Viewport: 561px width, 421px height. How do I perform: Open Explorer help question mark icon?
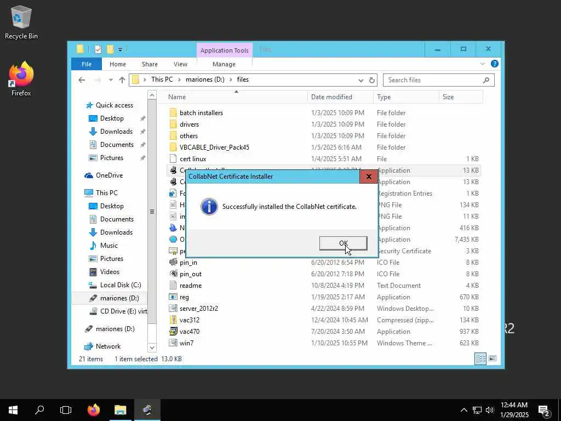(495, 64)
